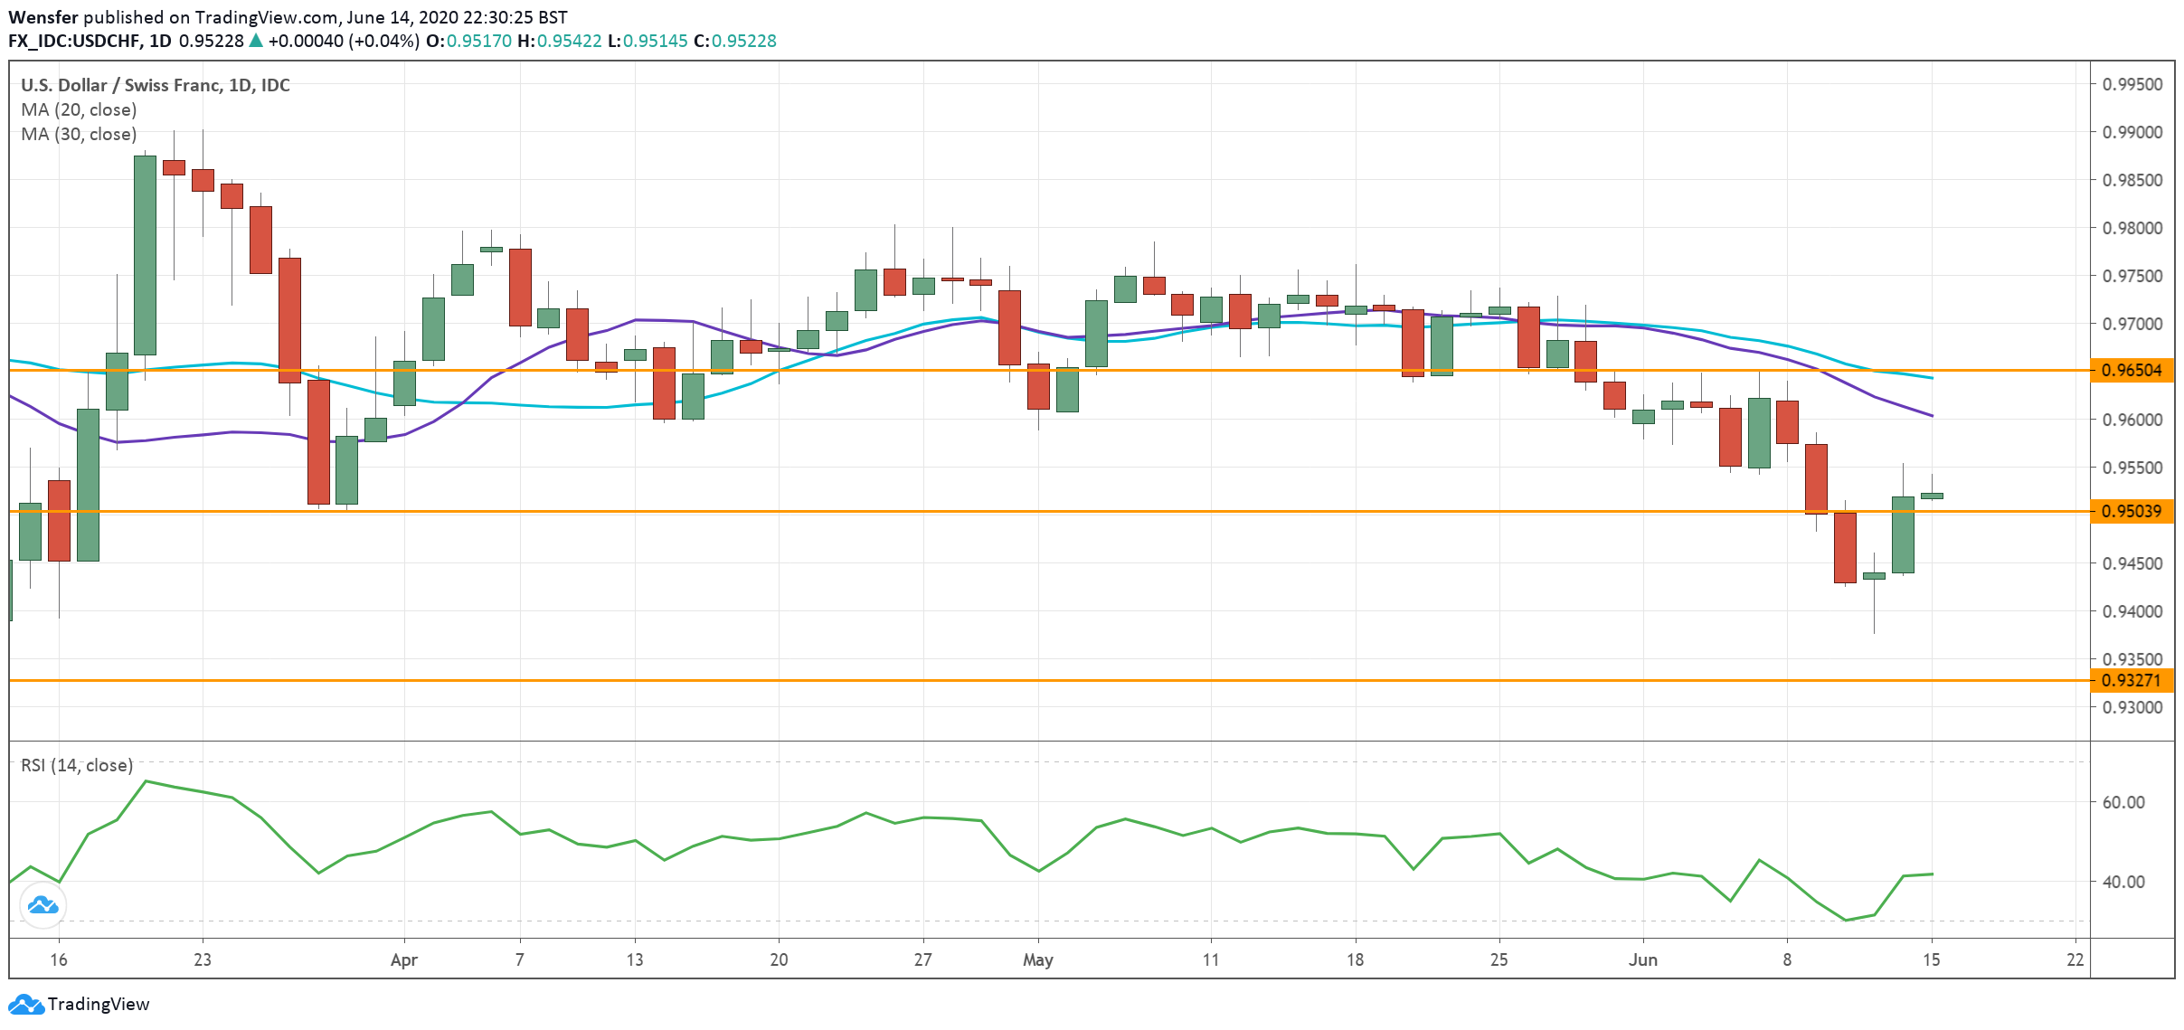Image resolution: width=2184 pixels, height=1030 pixels.
Task: Click the 0.99500 price scale label
Action: click(x=2132, y=84)
